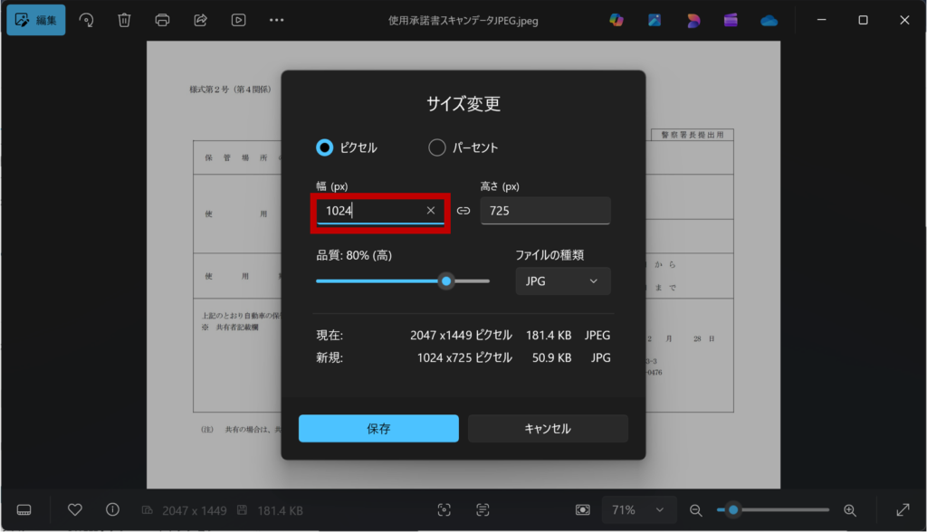The image size is (927, 532).
Task: Toggle the filmstrip view icon
Action: point(24,510)
